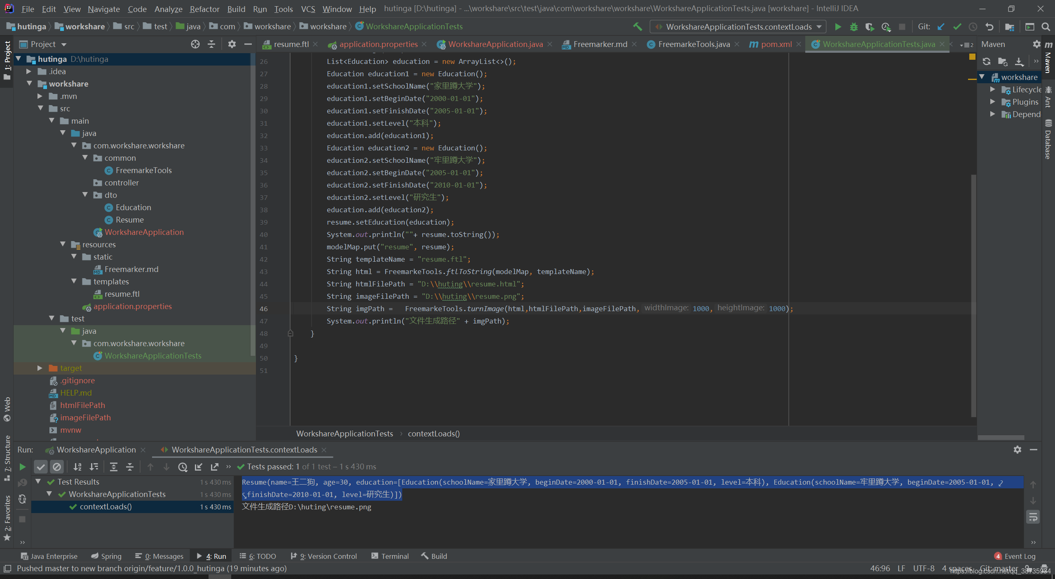Click the Git commit checkmark icon

click(957, 27)
